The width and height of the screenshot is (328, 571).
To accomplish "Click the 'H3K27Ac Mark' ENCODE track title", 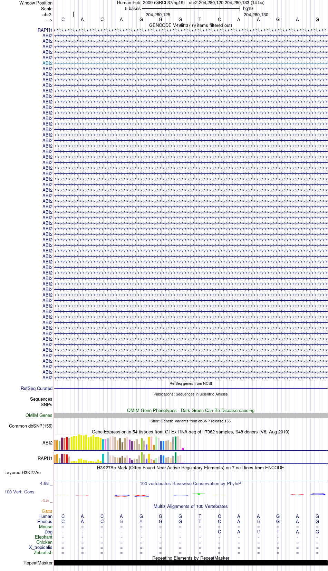I will (x=191, y=468).
